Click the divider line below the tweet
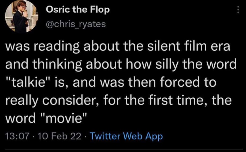Screen dimensions: 246x152 (x=123, y=150)
